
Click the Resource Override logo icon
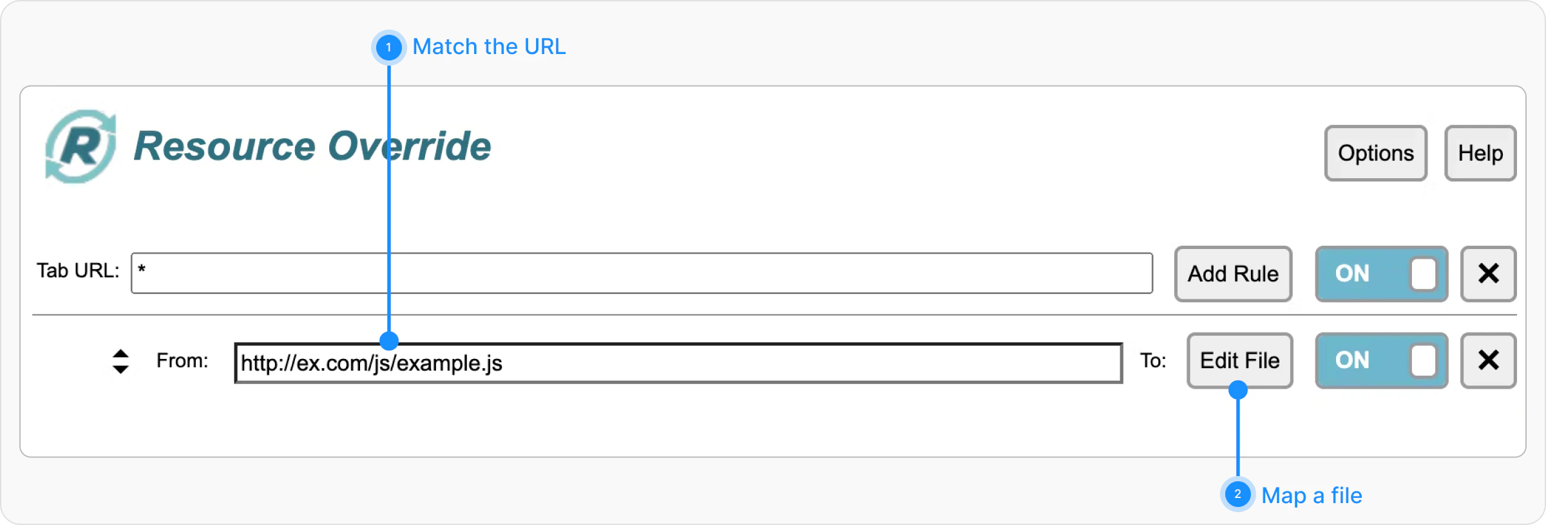81,147
